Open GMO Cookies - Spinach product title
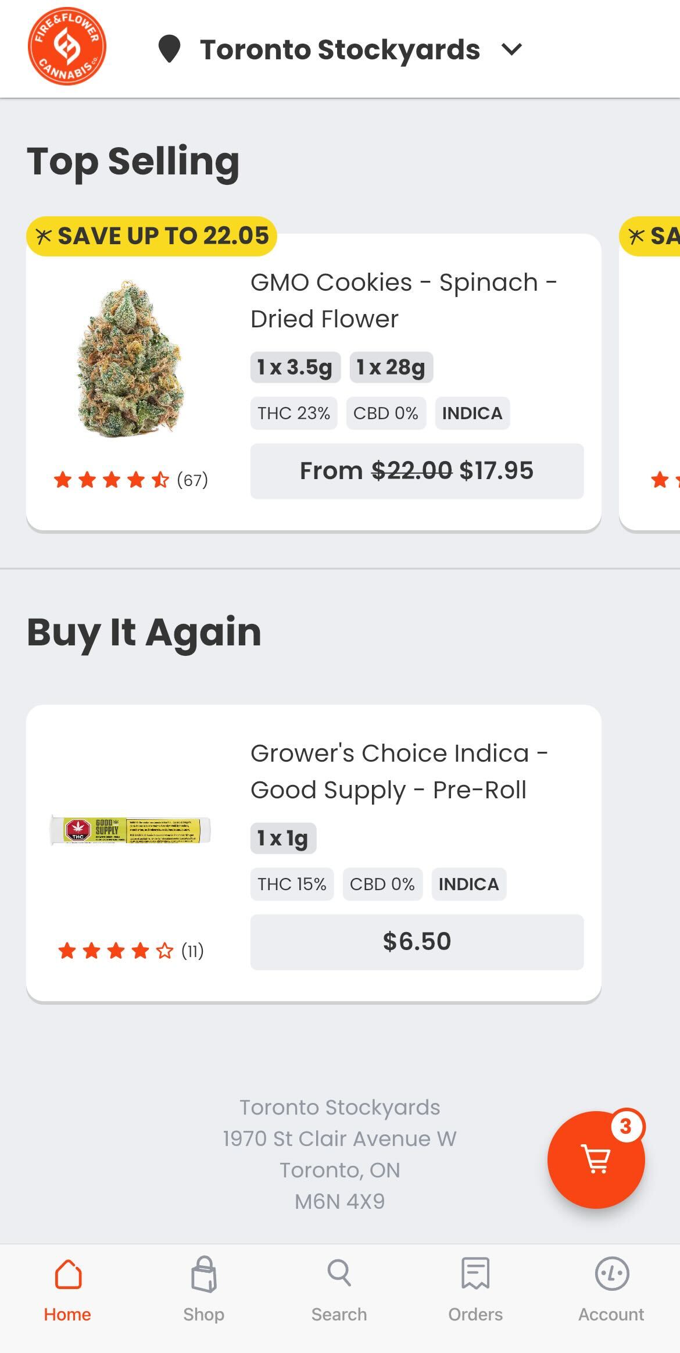 (x=403, y=301)
